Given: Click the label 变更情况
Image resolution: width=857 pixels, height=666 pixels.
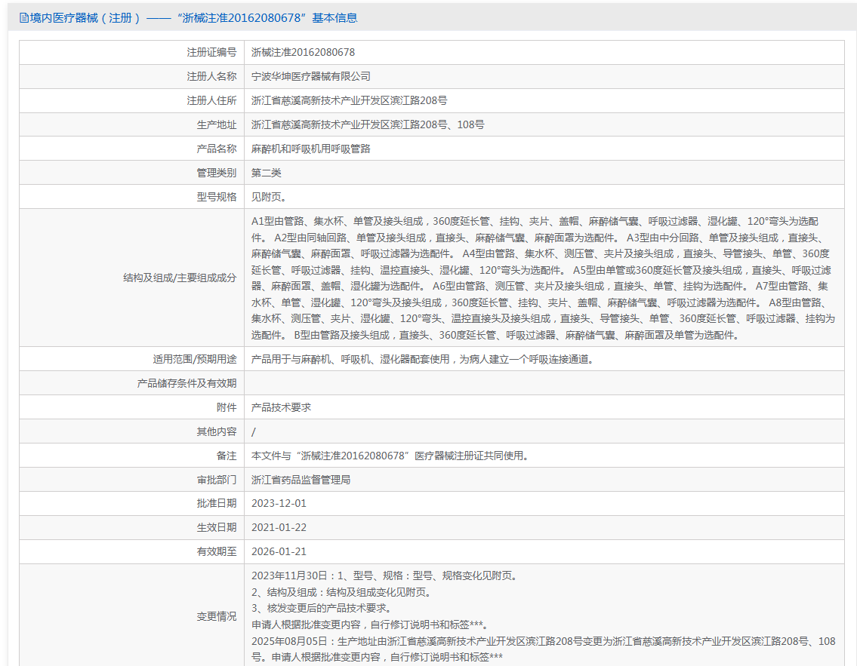Looking at the screenshot, I should click(217, 616).
